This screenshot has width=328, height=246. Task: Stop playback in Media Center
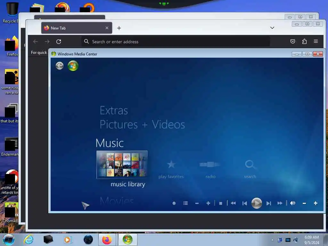point(220,203)
